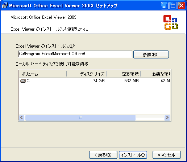
Task: Click the horizontal scrollbar thumb in volume list
Action: [80, 117]
